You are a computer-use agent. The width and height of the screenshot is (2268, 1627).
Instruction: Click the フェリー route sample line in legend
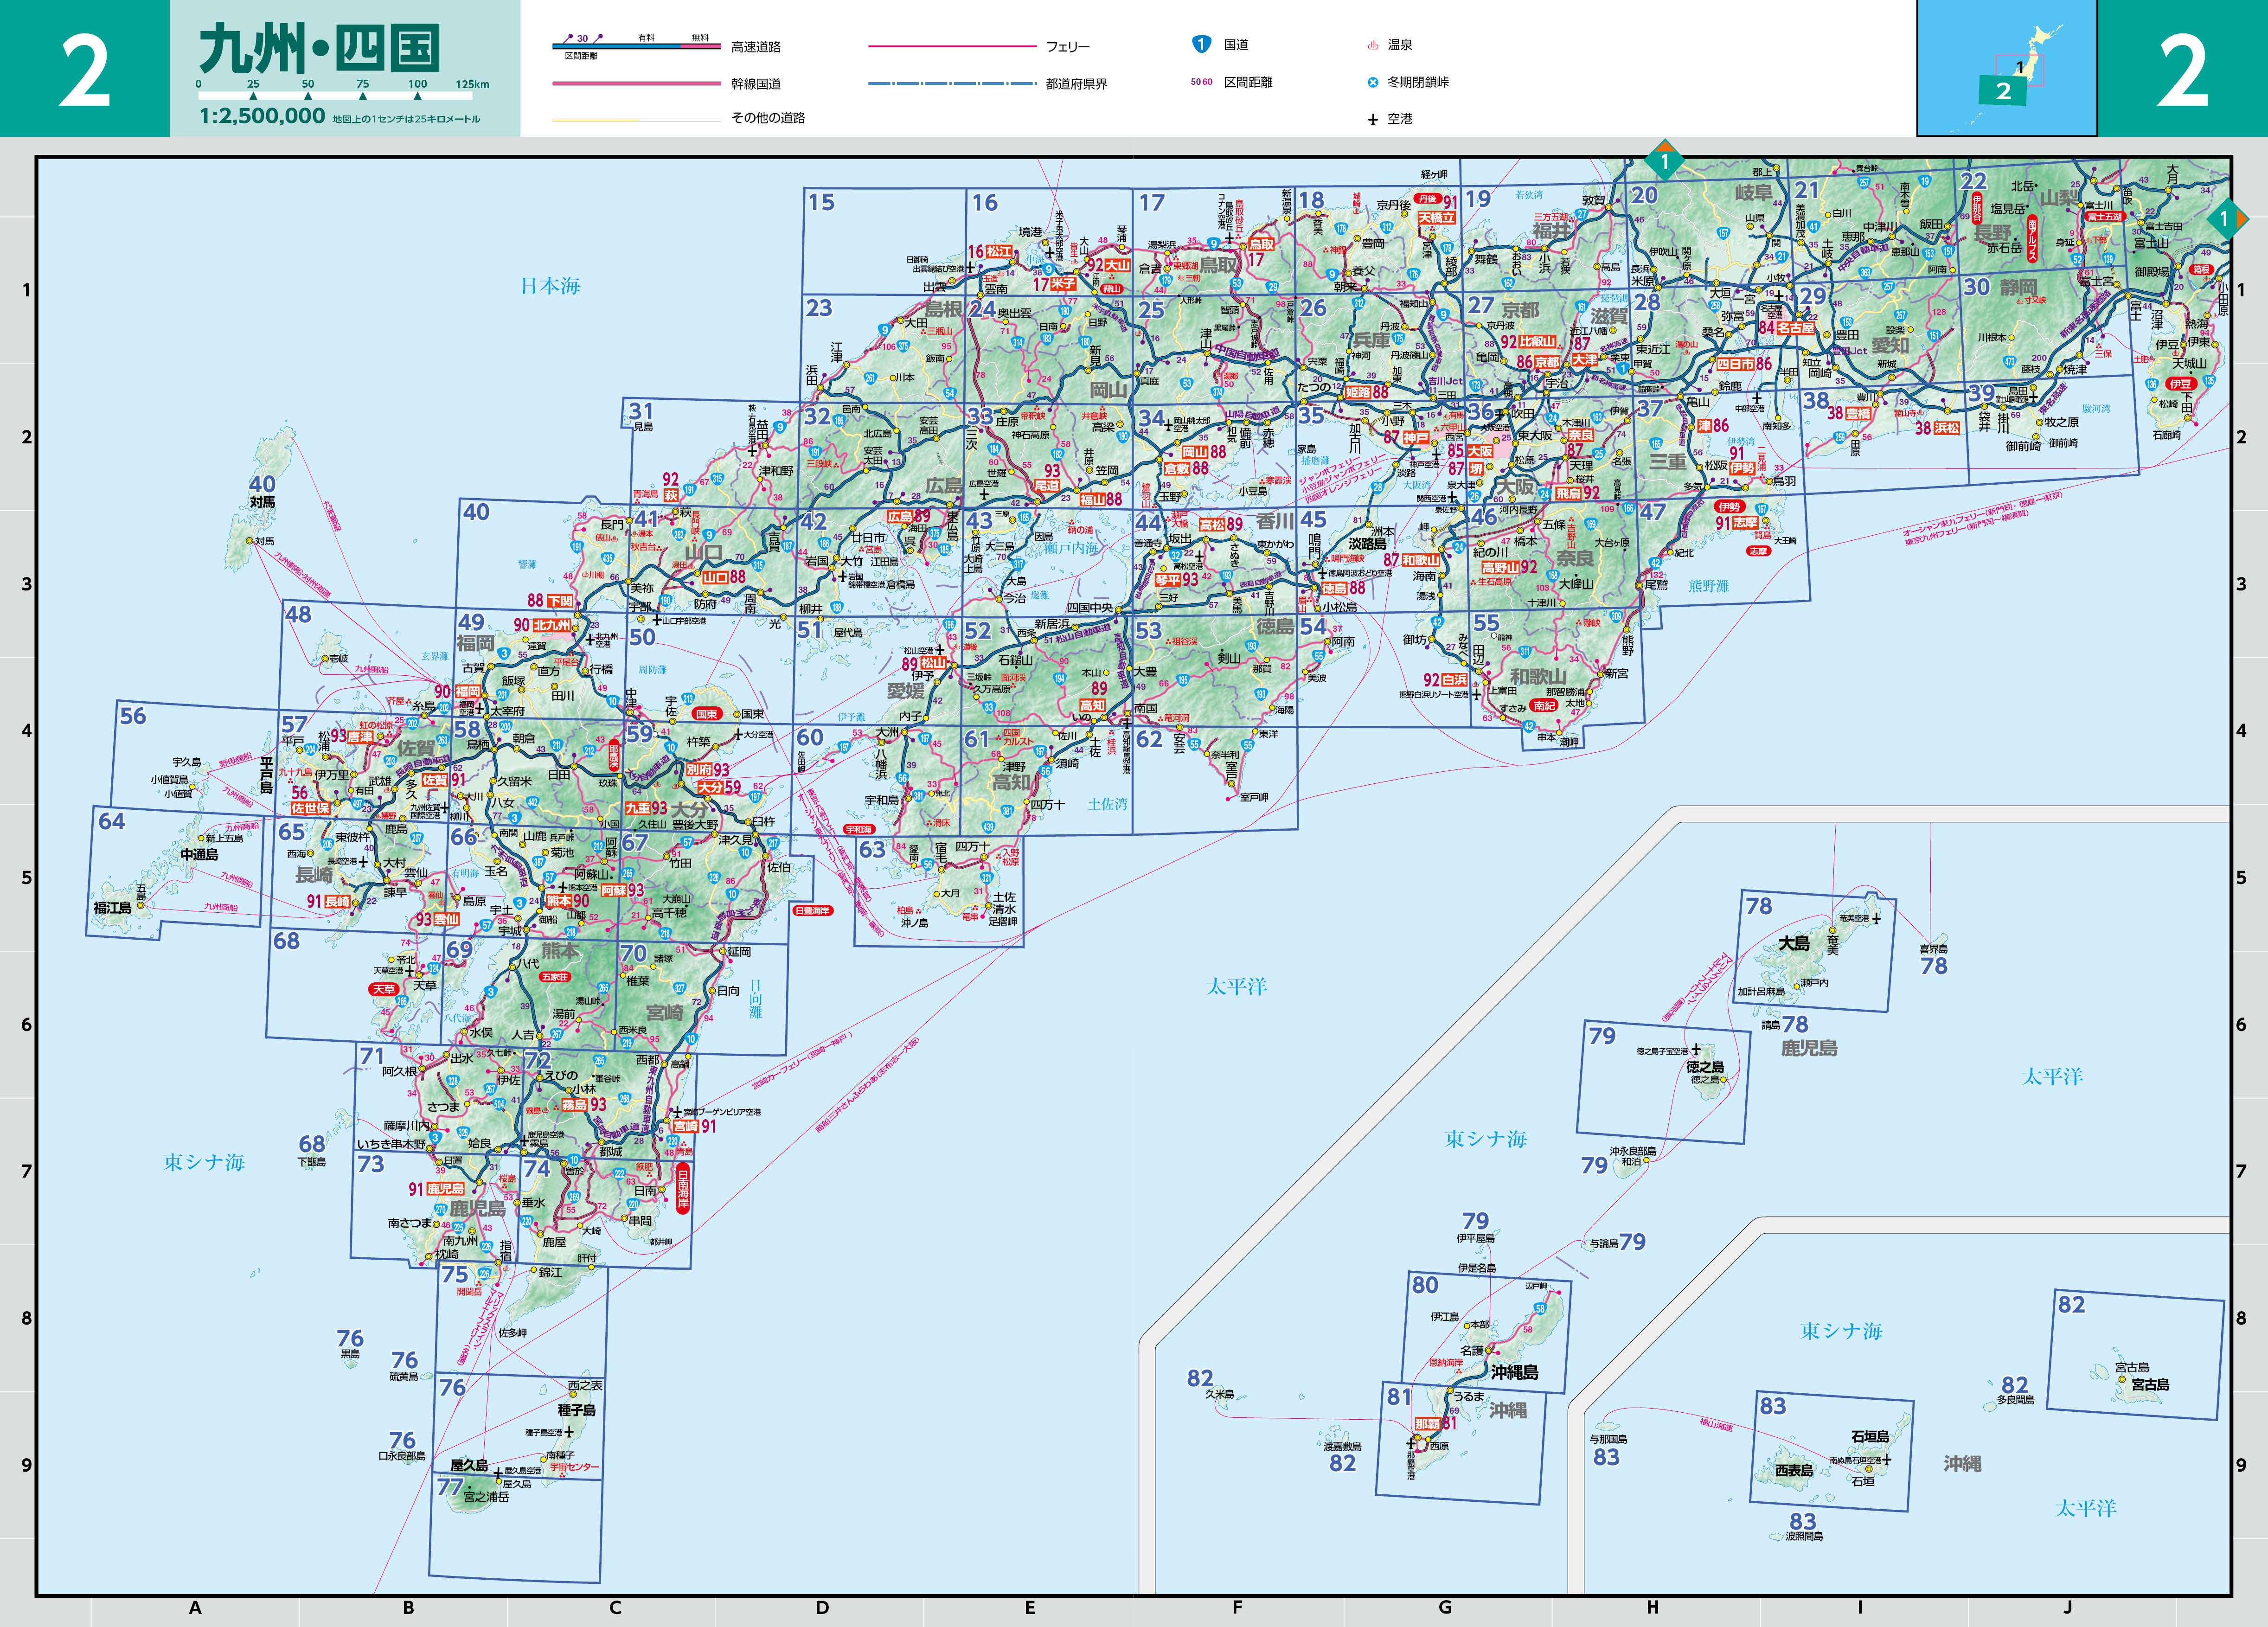[x=952, y=46]
